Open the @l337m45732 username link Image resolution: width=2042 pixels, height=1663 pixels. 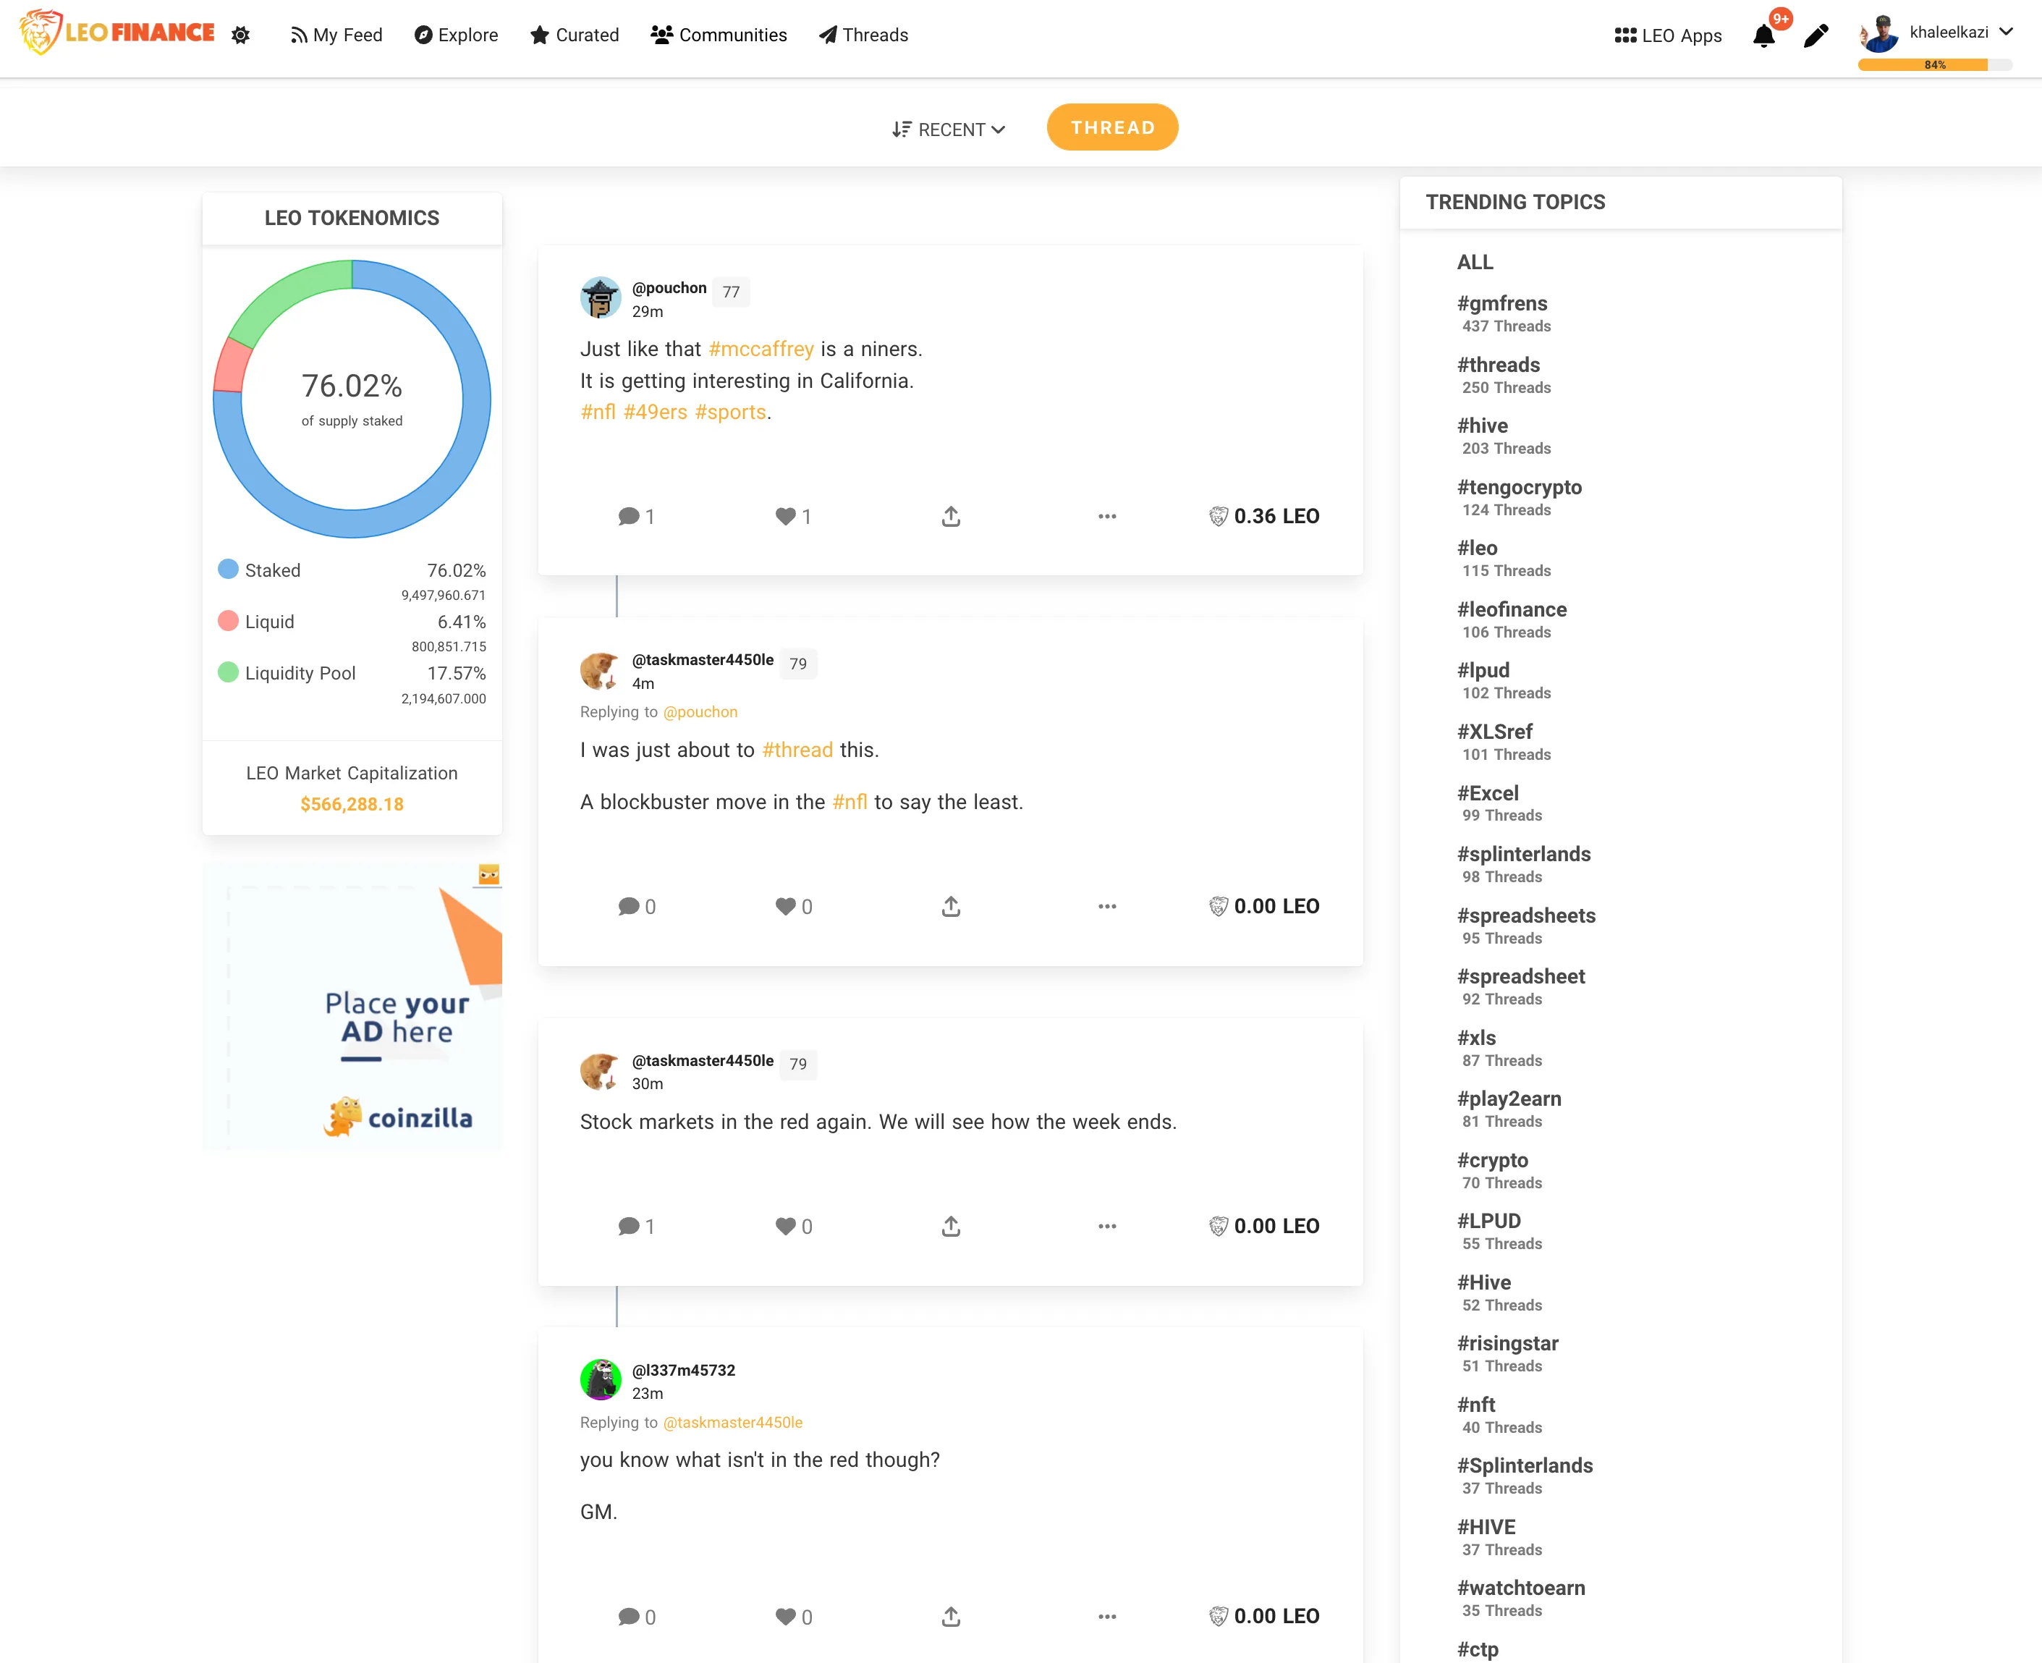pos(683,1370)
